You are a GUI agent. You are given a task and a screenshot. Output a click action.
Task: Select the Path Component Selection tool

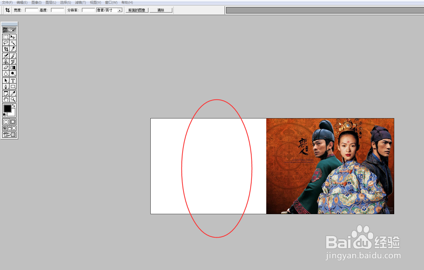coord(6,81)
